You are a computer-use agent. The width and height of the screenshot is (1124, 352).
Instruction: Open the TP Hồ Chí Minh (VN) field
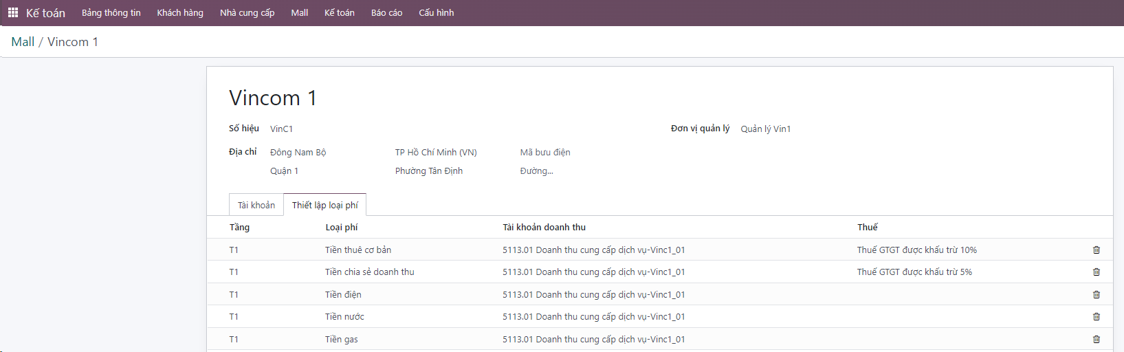click(x=436, y=152)
